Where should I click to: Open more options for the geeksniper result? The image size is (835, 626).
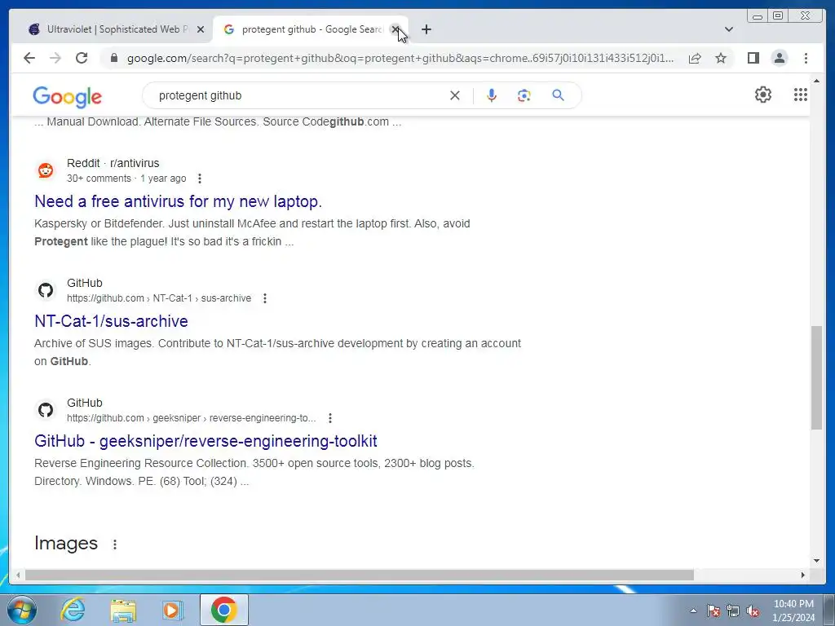click(330, 418)
